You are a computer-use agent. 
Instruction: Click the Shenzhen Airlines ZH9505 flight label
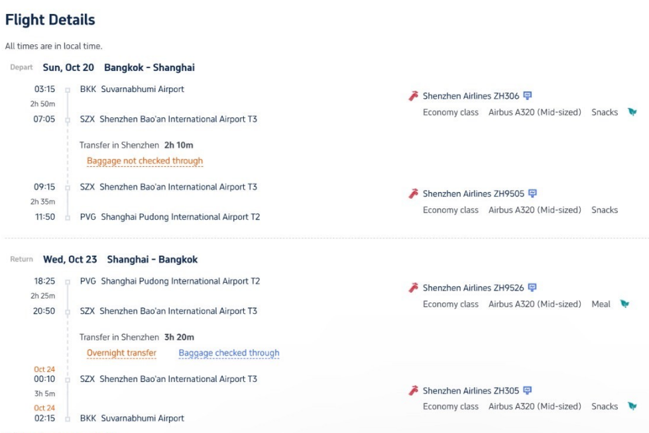[x=473, y=193]
